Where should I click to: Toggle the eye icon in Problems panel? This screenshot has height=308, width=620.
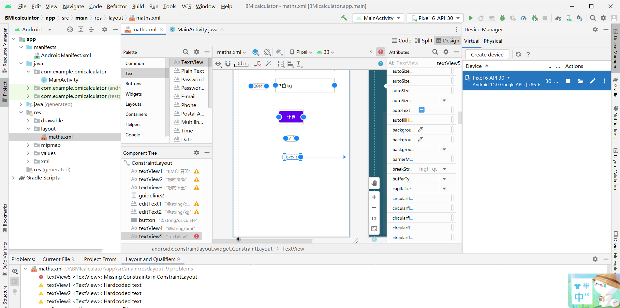click(x=15, y=271)
